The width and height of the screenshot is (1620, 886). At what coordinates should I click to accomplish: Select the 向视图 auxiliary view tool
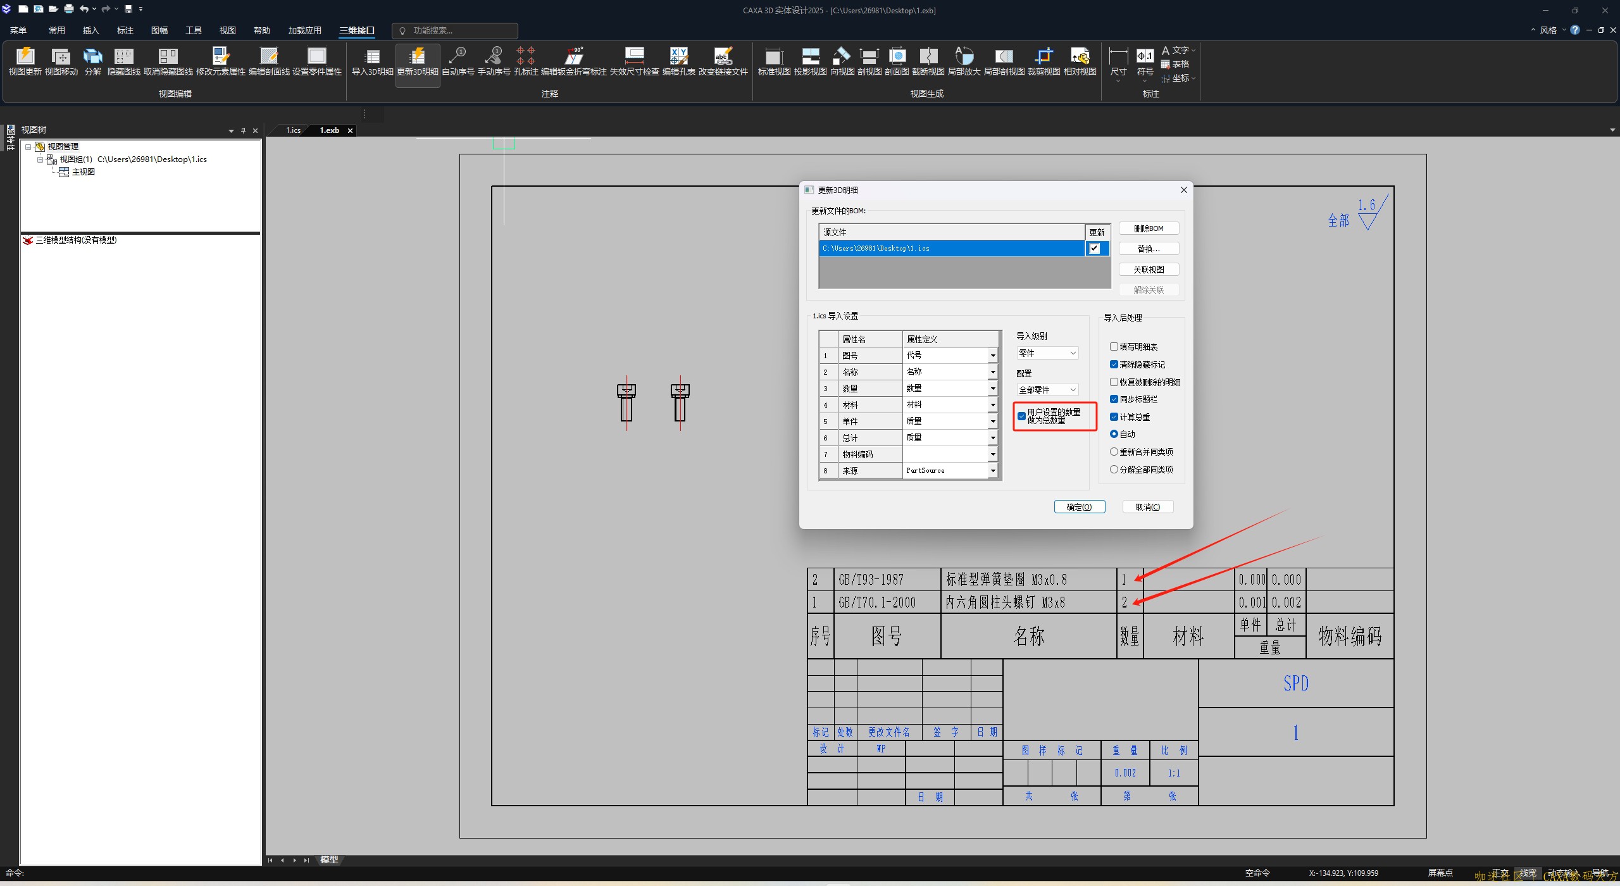[842, 61]
